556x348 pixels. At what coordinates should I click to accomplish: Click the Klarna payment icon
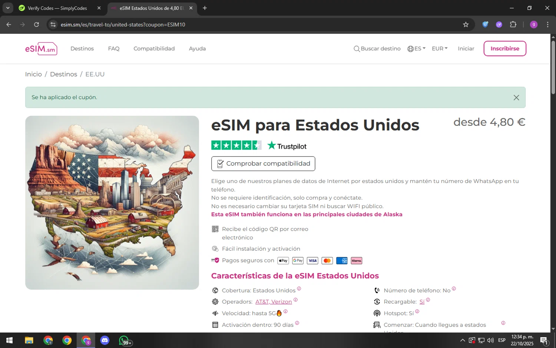coord(357,260)
